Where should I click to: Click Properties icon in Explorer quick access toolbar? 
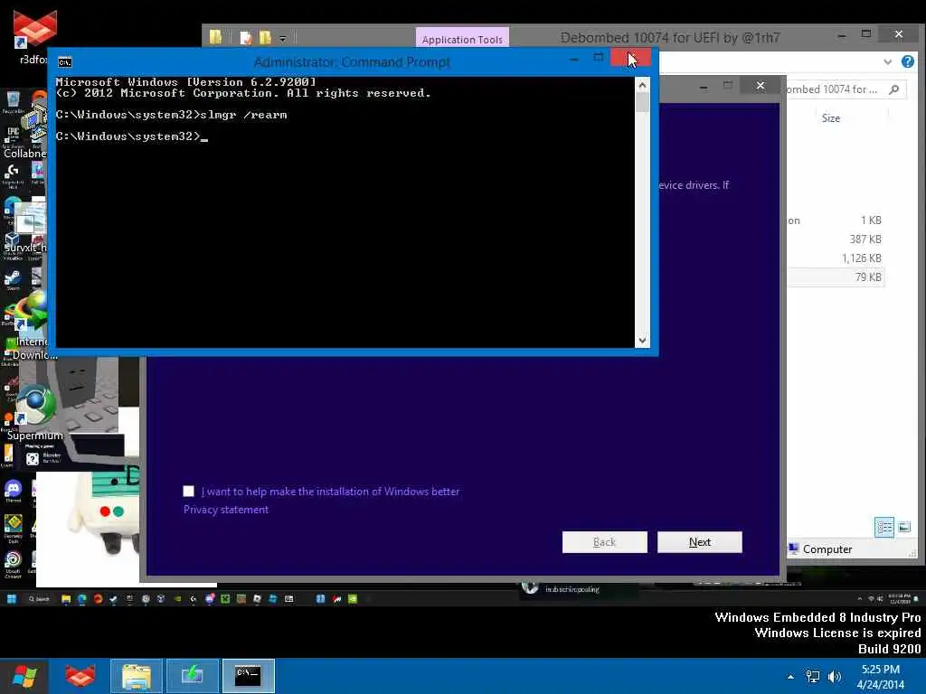tap(246, 38)
